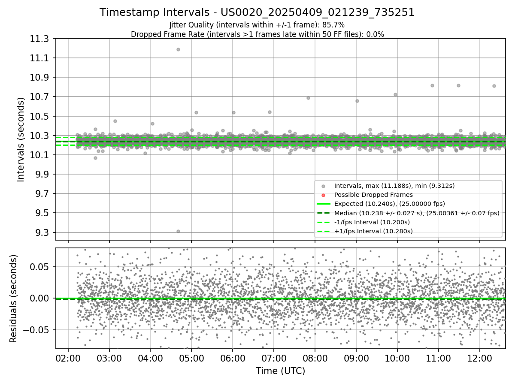
Task: Click legend entry 'Expected (10.240s), (25.00000 fps)'
Action: click(x=389, y=204)
